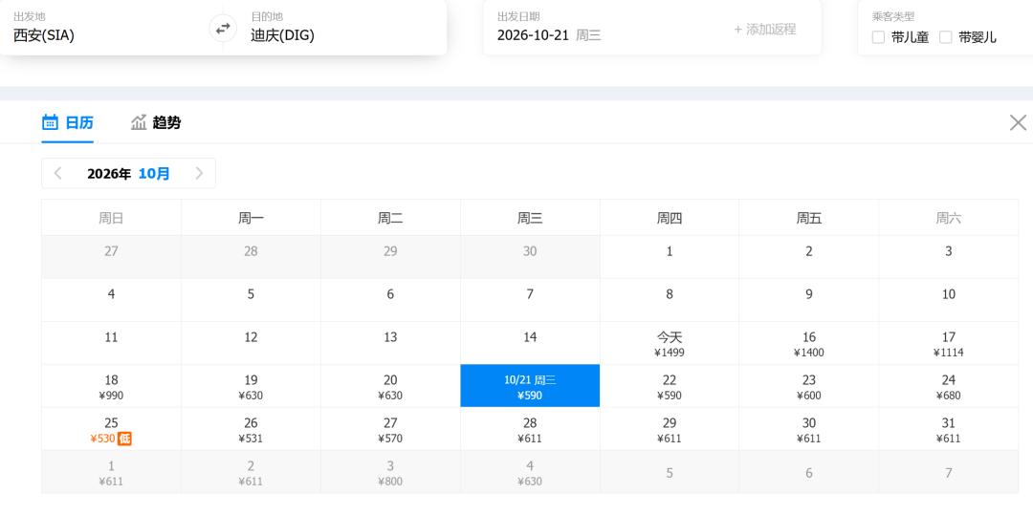The width and height of the screenshot is (1033, 515).
Task: Close the calendar panel with X
Action: tap(1018, 122)
